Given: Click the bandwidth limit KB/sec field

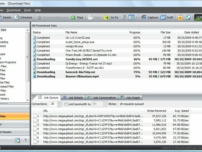Looking at the screenshot, I should click(x=98, y=104).
